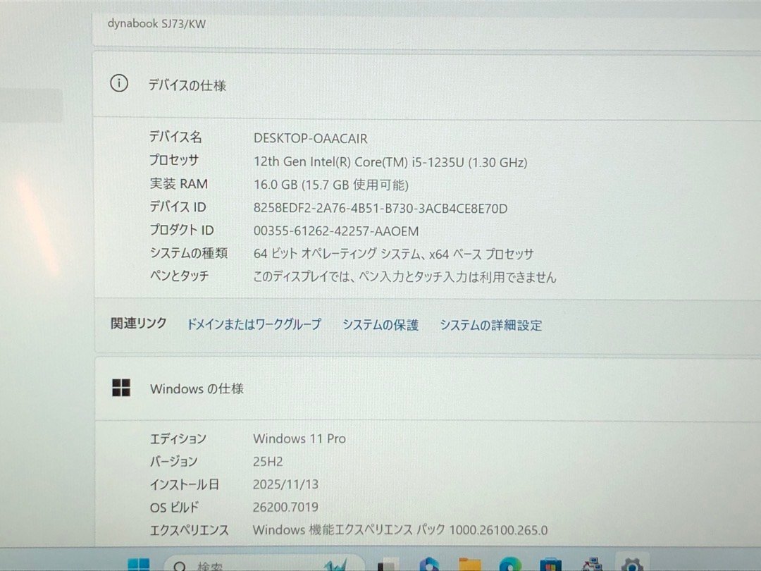The height and width of the screenshot is (571, 761).
Task: Select the OS build 26200.7019
Action: click(x=285, y=507)
